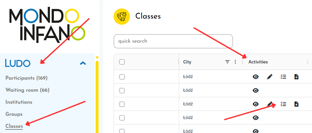Check the first row checkbox
This screenshot has width=312, height=133.
coord(122,77)
